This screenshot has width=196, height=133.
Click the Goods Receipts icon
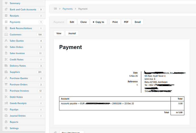coord(6,103)
